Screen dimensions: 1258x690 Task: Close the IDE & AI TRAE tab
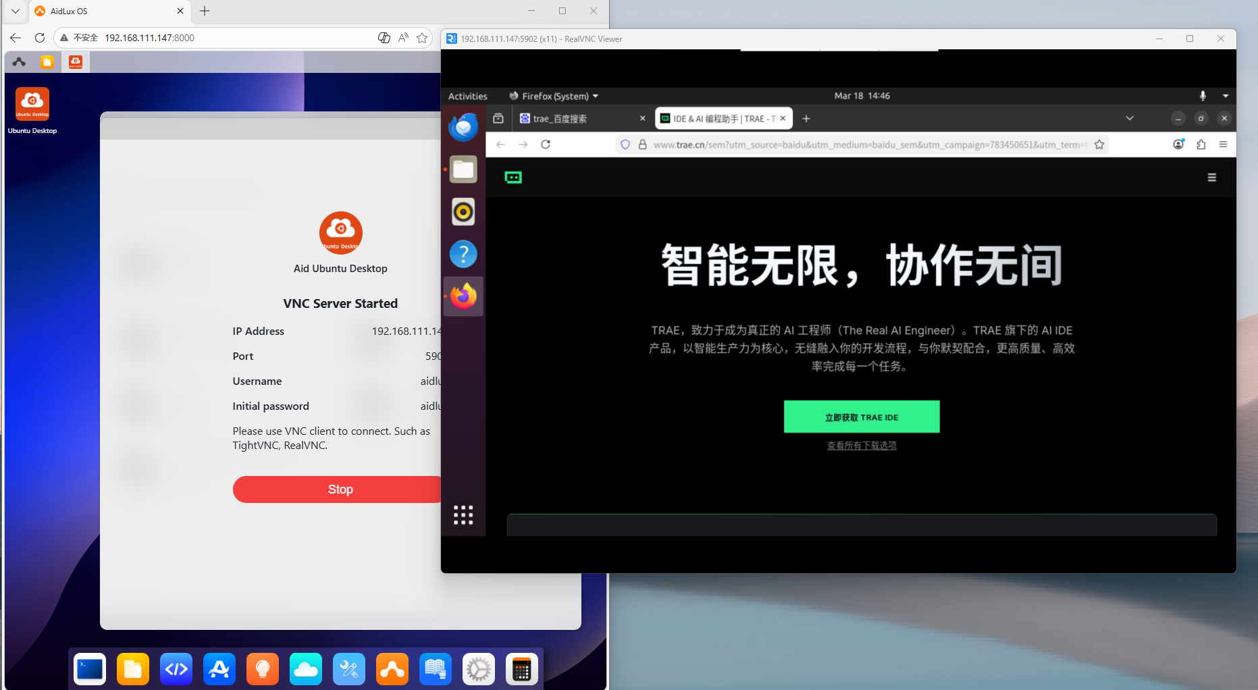(783, 119)
